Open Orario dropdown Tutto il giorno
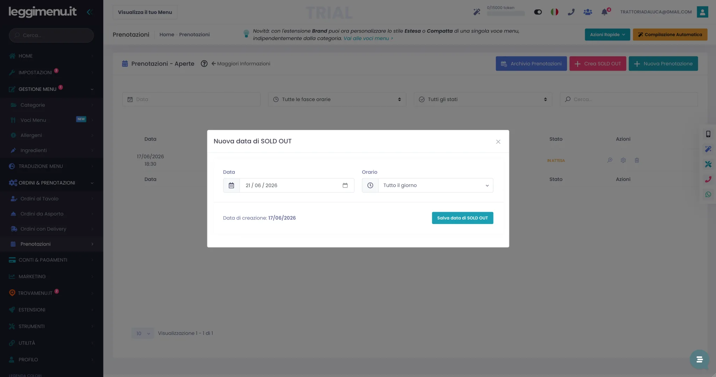This screenshot has width=716, height=377. [x=436, y=185]
